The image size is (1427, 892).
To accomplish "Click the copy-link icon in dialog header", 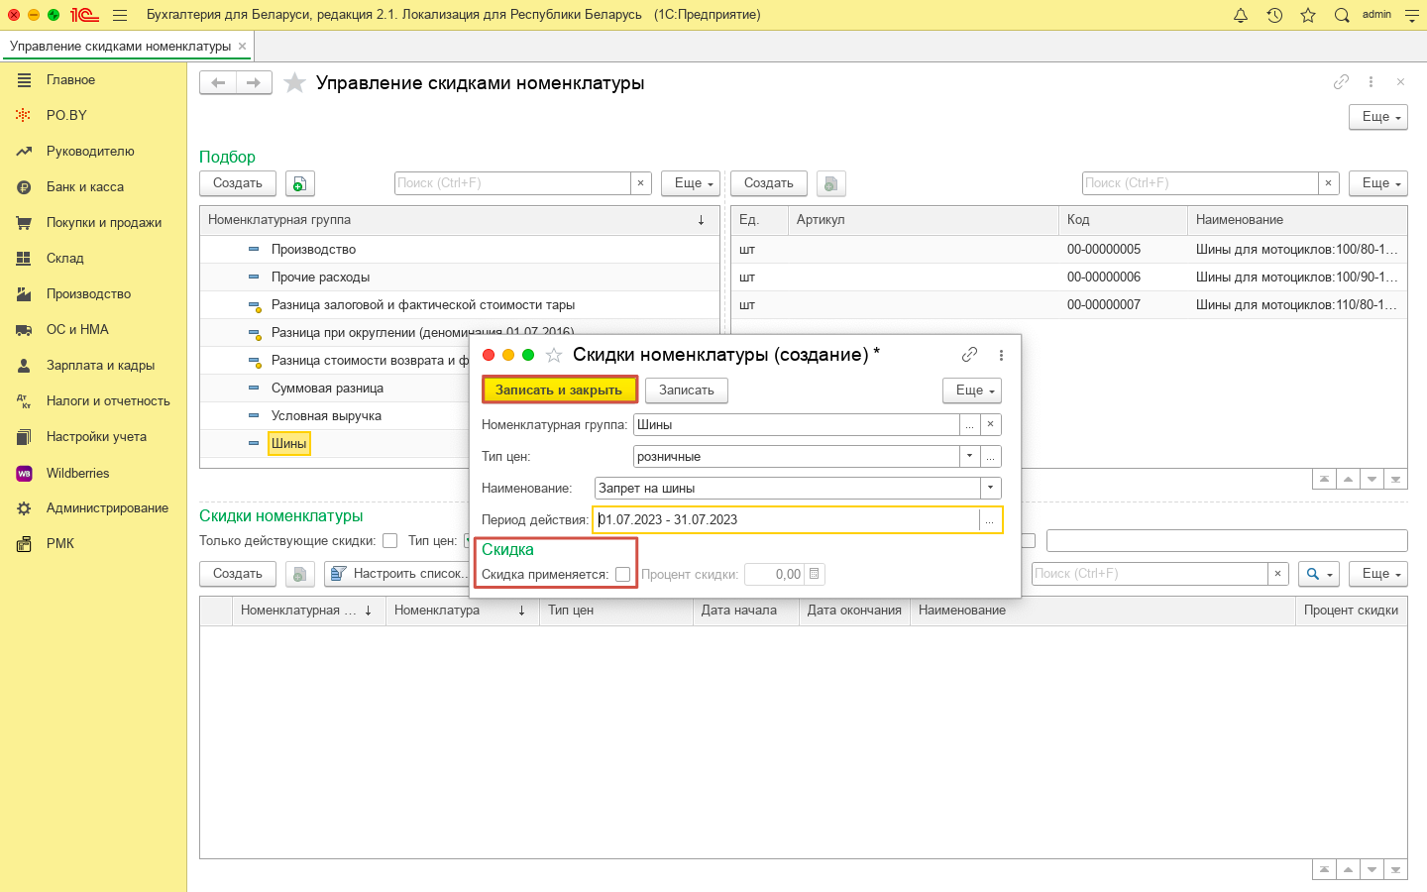I will pyautogui.click(x=969, y=355).
